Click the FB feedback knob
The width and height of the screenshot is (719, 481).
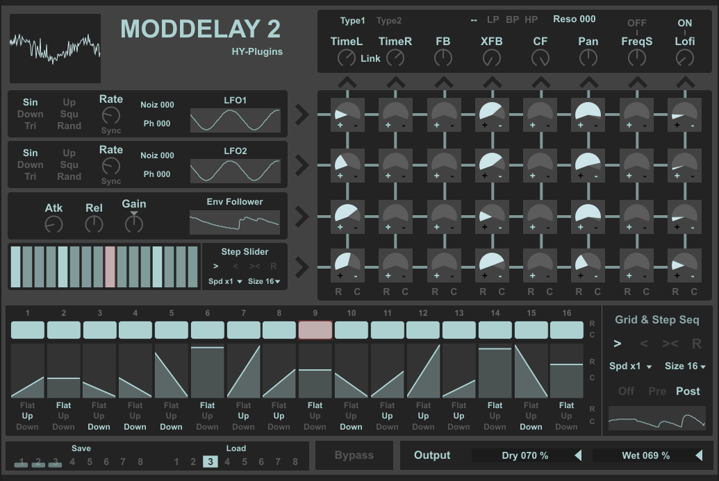443,59
